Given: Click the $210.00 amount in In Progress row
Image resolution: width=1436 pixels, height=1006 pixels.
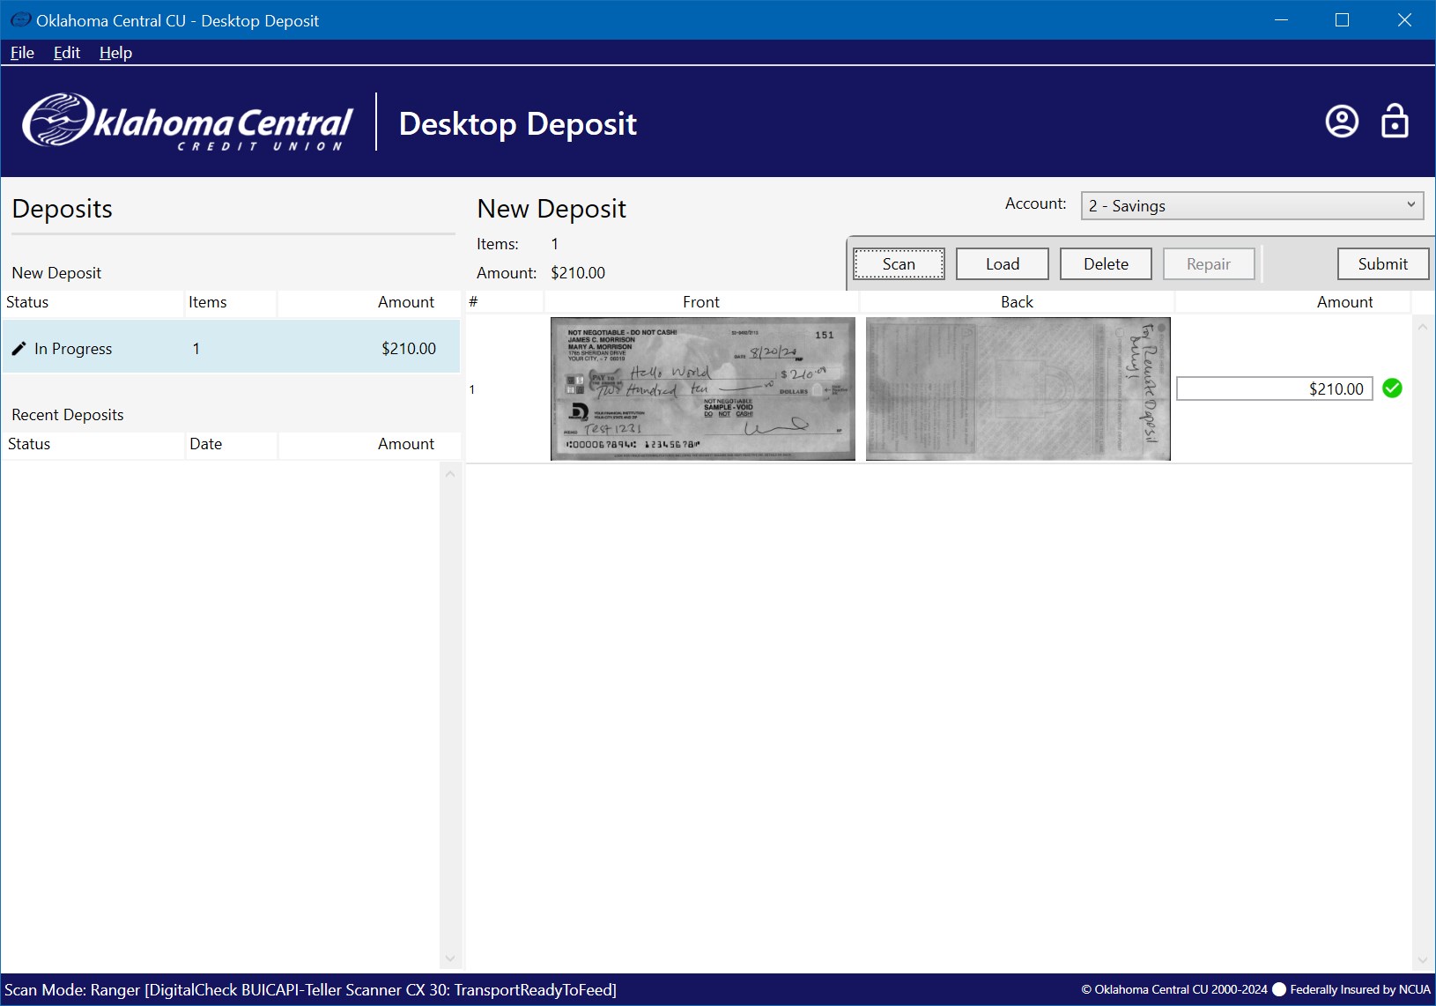Looking at the screenshot, I should [x=409, y=349].
